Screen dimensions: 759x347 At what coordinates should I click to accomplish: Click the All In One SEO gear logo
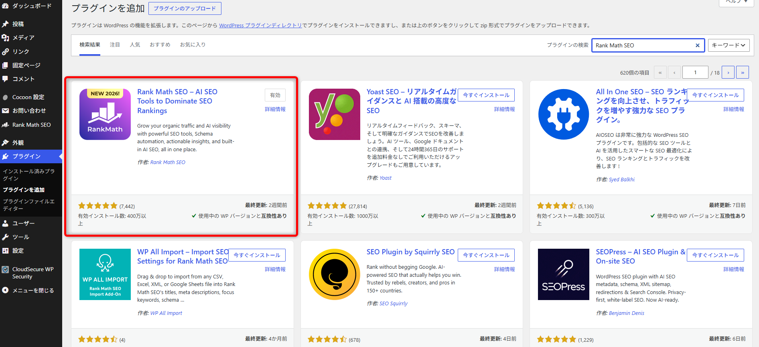564,114
